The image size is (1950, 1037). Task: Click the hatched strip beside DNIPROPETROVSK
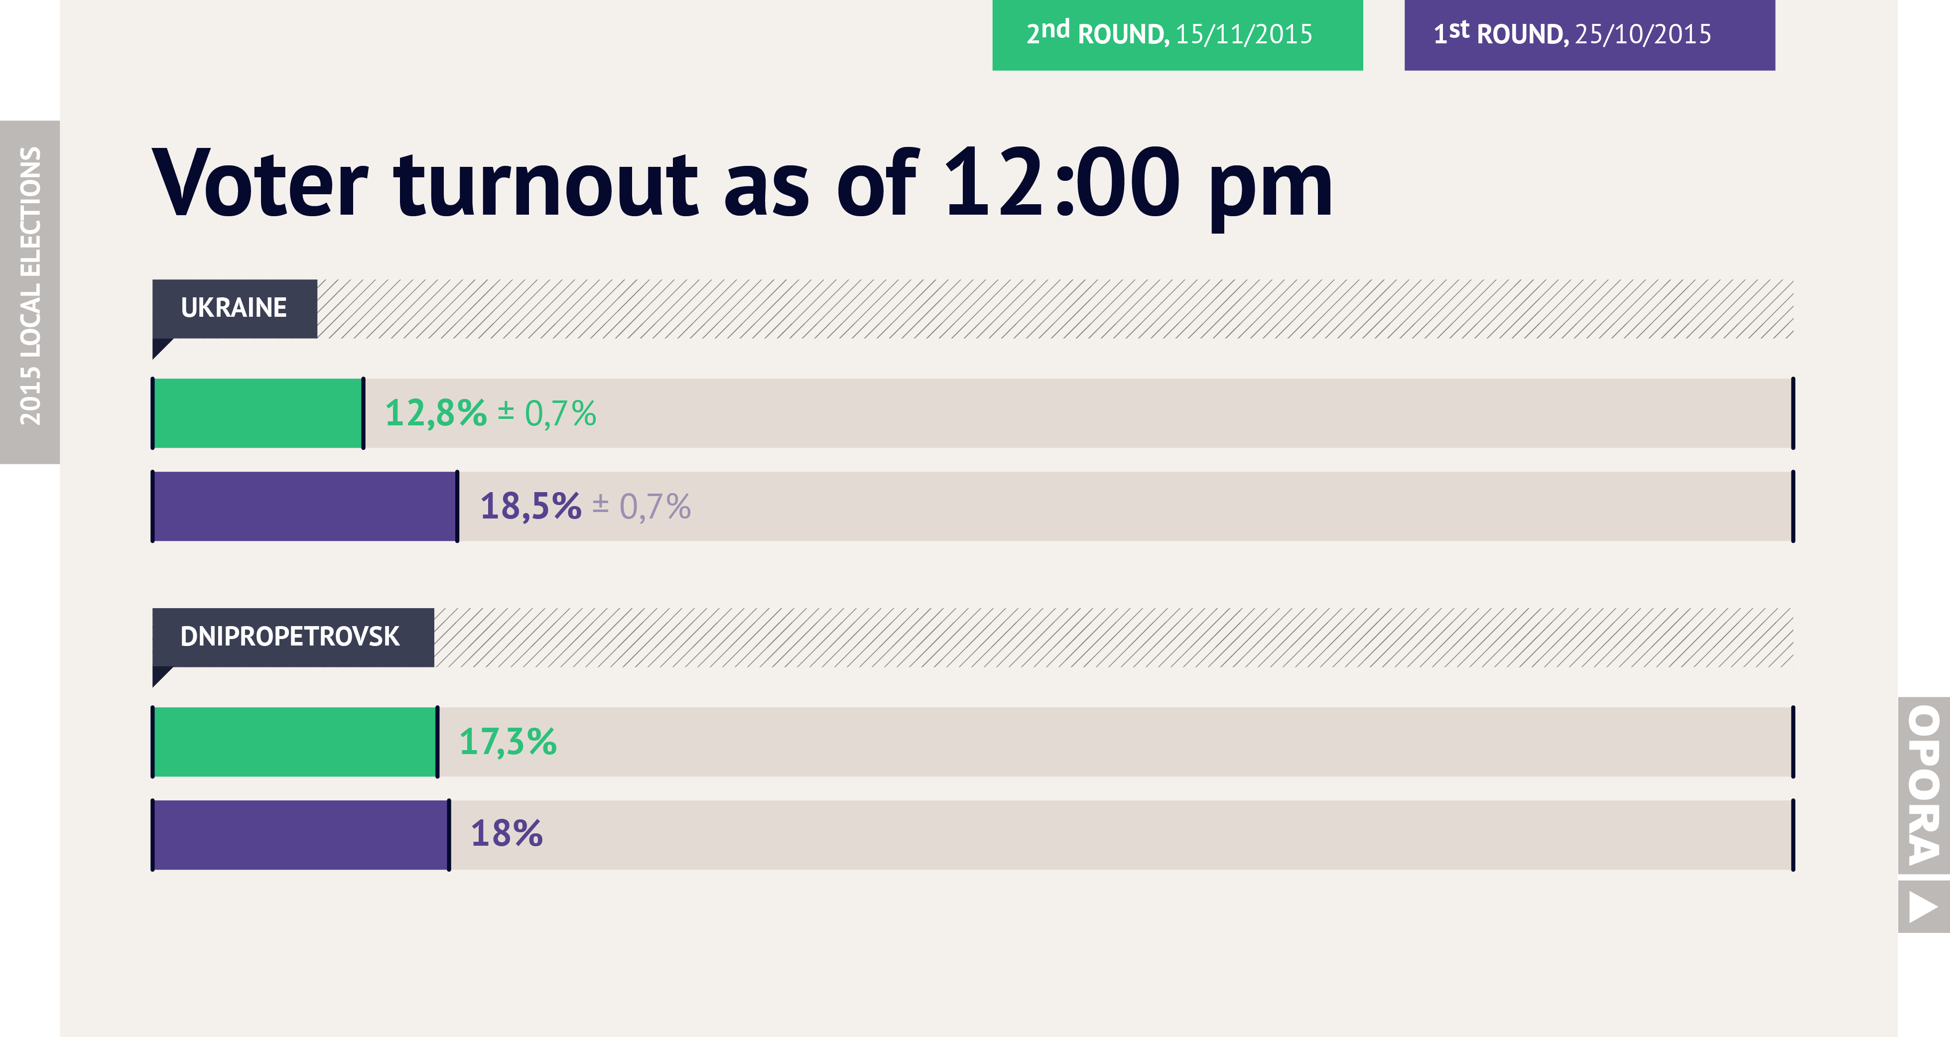(x=1114, y=638)
